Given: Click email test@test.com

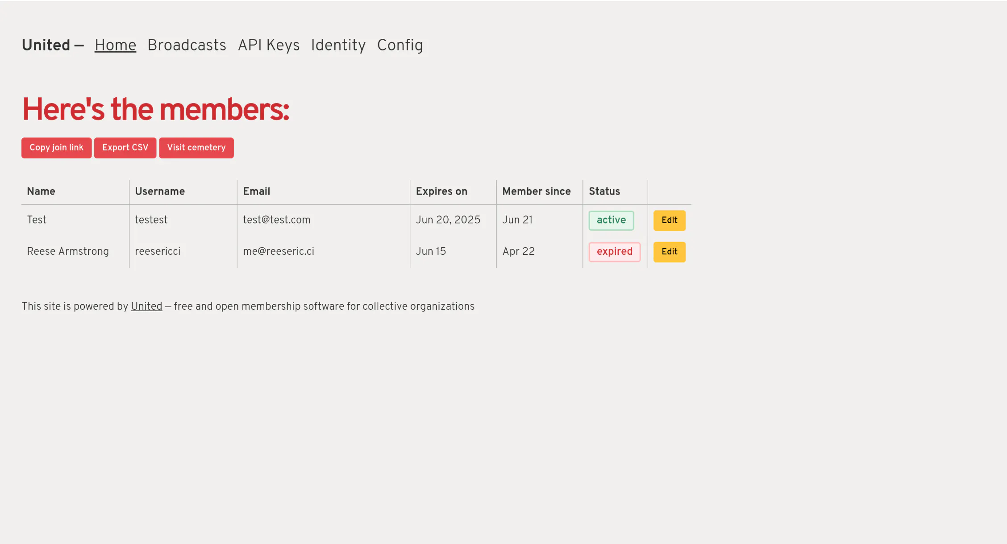Looking at the screenshot, I should pos(277,220).
